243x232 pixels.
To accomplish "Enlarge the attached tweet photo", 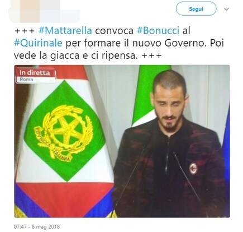I will point(122,141).
